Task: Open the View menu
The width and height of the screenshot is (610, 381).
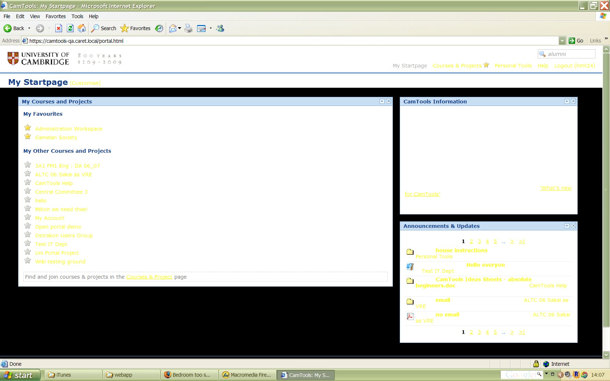Action: [35, 16]
